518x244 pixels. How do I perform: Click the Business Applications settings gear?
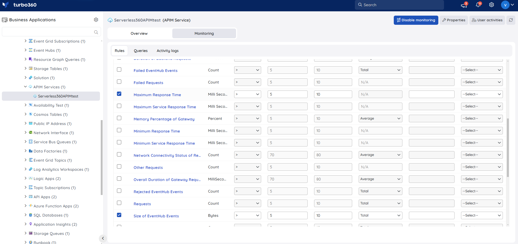coord(96,20)
